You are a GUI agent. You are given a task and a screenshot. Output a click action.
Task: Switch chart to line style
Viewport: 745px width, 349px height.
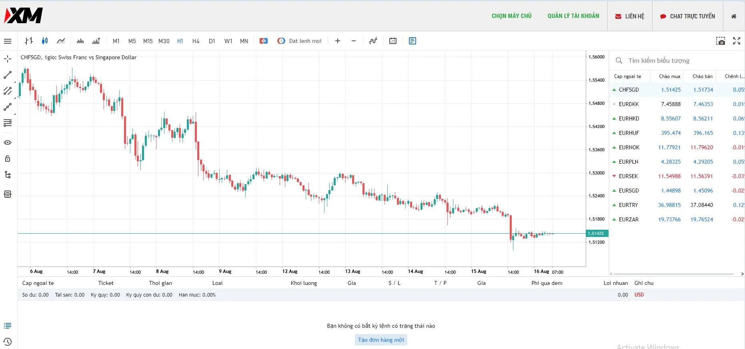(61, 41)
